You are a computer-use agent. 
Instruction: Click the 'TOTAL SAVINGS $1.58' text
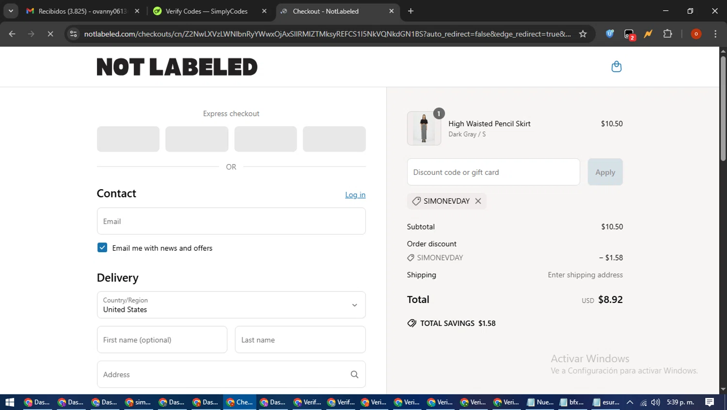tap(458, 323)
